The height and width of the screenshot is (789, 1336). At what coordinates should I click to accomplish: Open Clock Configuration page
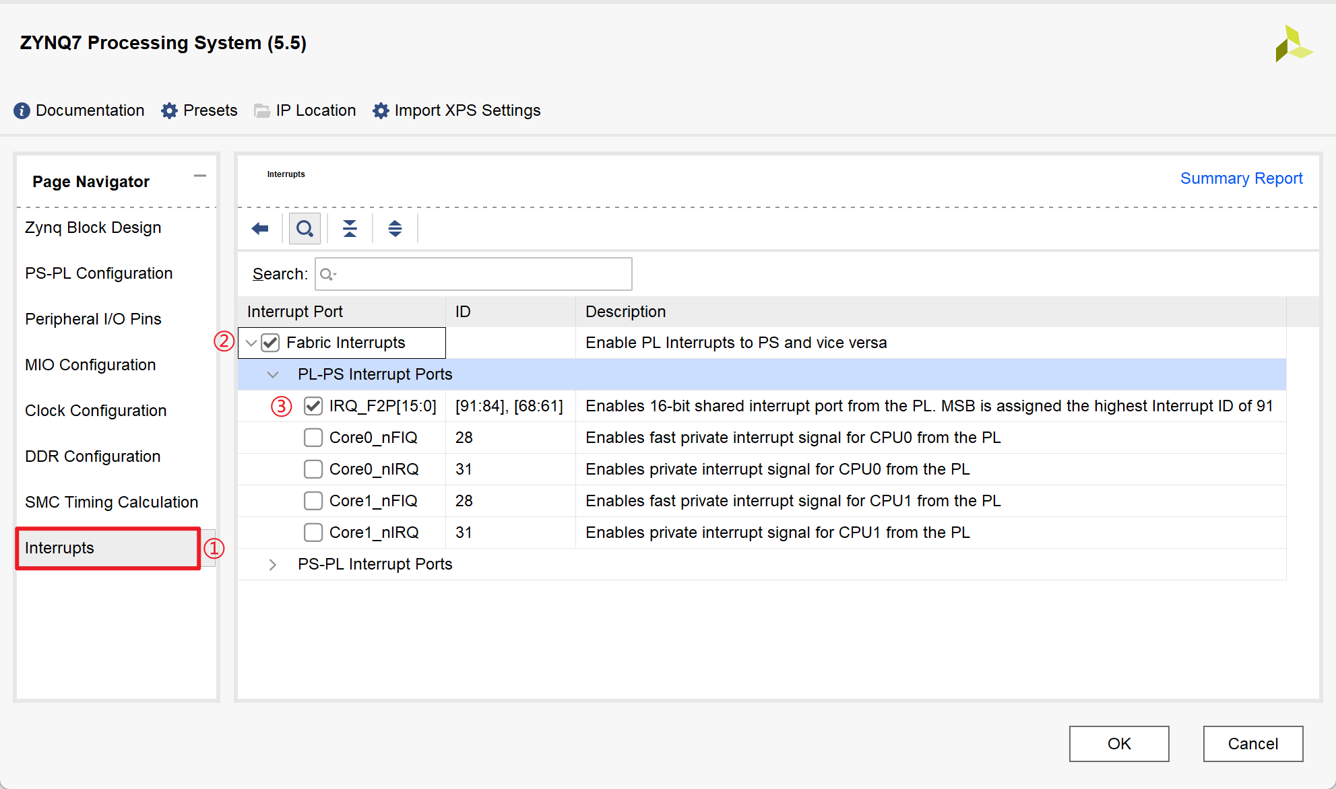(x=96, y=411)
